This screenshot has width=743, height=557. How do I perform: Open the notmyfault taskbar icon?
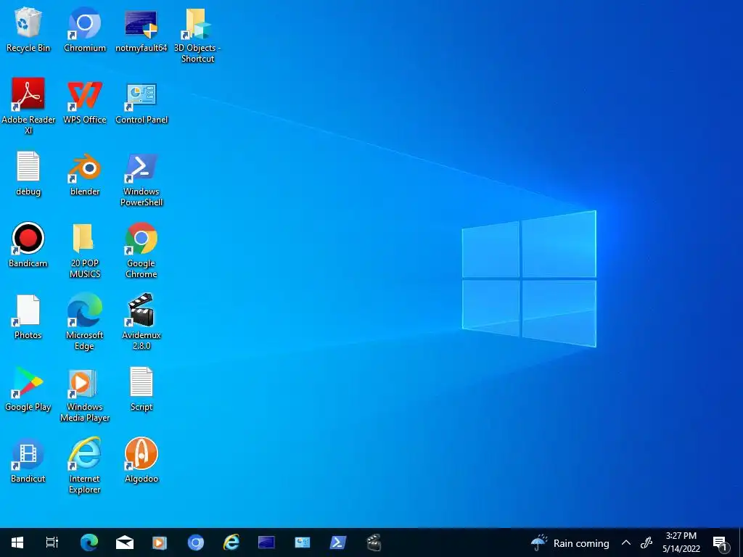tap(266, 542)
